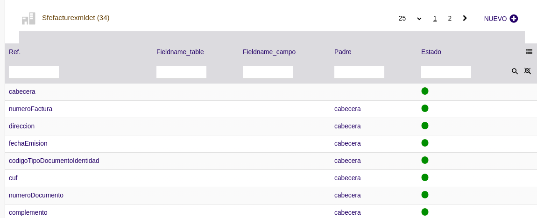This screenshot has width=537, height=218.
Task: Focus the Estado filter input box
Action: point(446,72)
